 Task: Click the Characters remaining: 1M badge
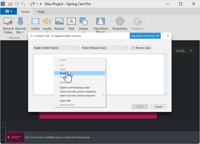pos(145,36)
